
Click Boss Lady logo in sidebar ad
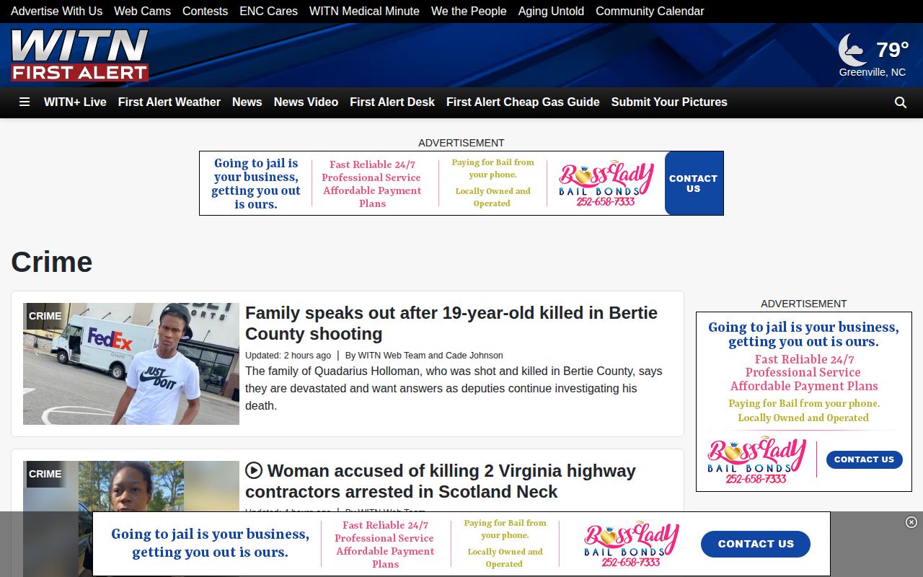coord(756,459)
